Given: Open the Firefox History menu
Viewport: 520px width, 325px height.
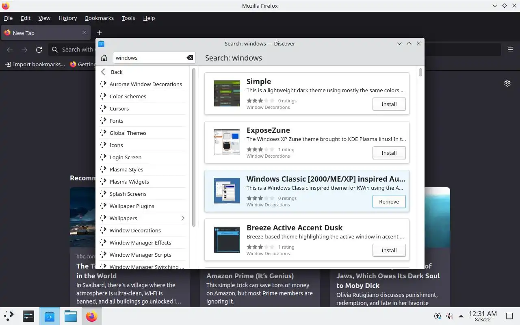Looking at the screenshot, I should (67, 18).
